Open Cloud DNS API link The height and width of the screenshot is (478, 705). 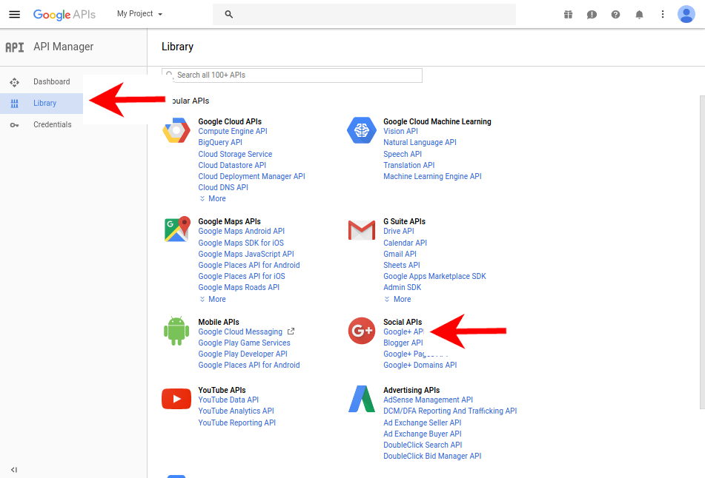(x=223, y=188)
